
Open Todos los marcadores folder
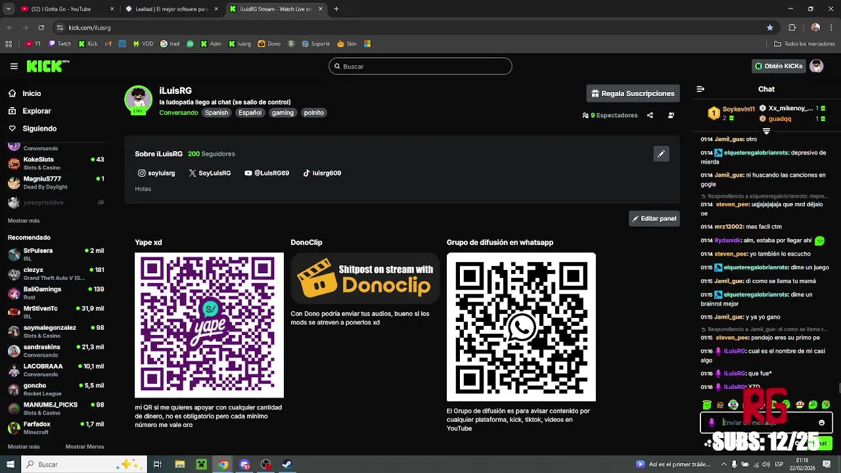coord(804,44)
